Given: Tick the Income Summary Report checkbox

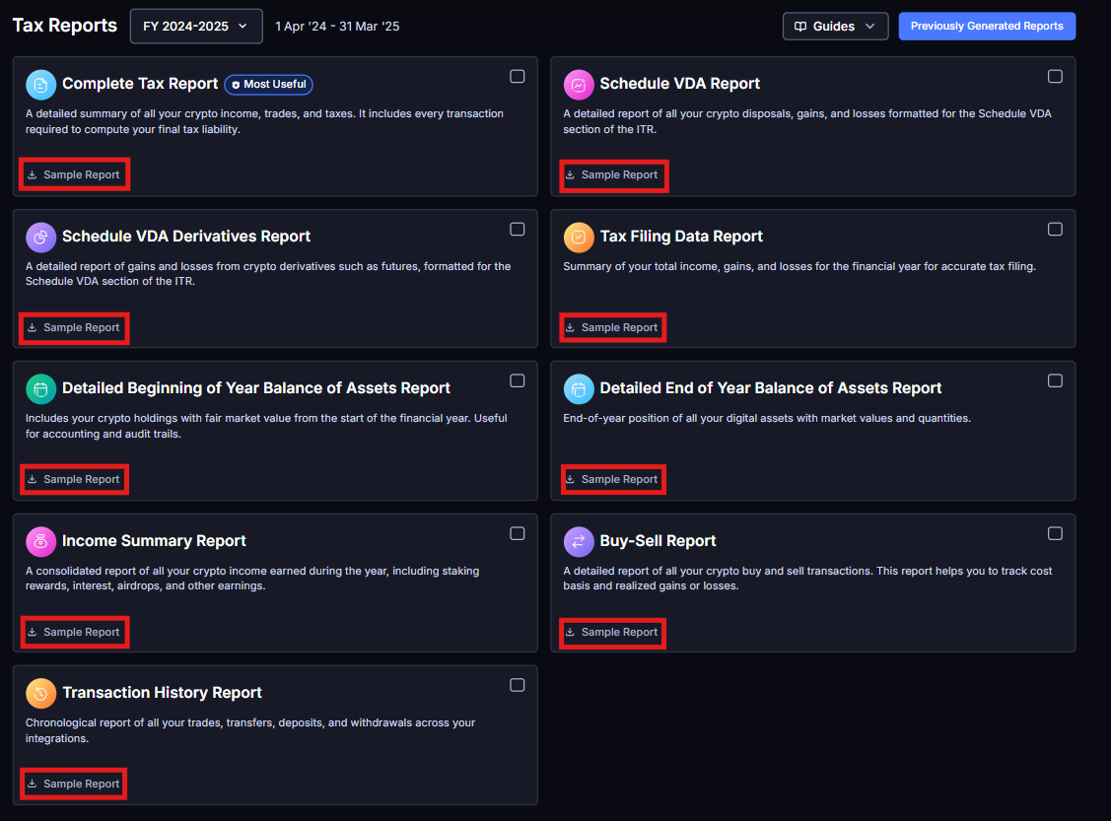Looking at the screenshot, I should (x=518, y=533).
